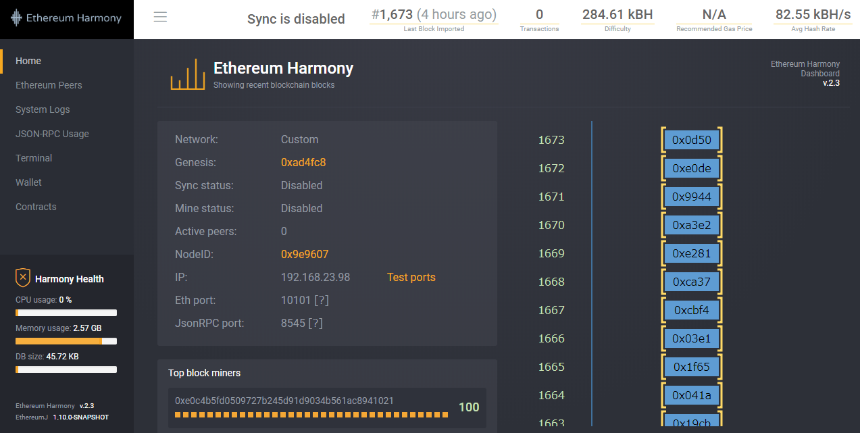
Task: Click the Network value Custom
Action: coord(299,139)
